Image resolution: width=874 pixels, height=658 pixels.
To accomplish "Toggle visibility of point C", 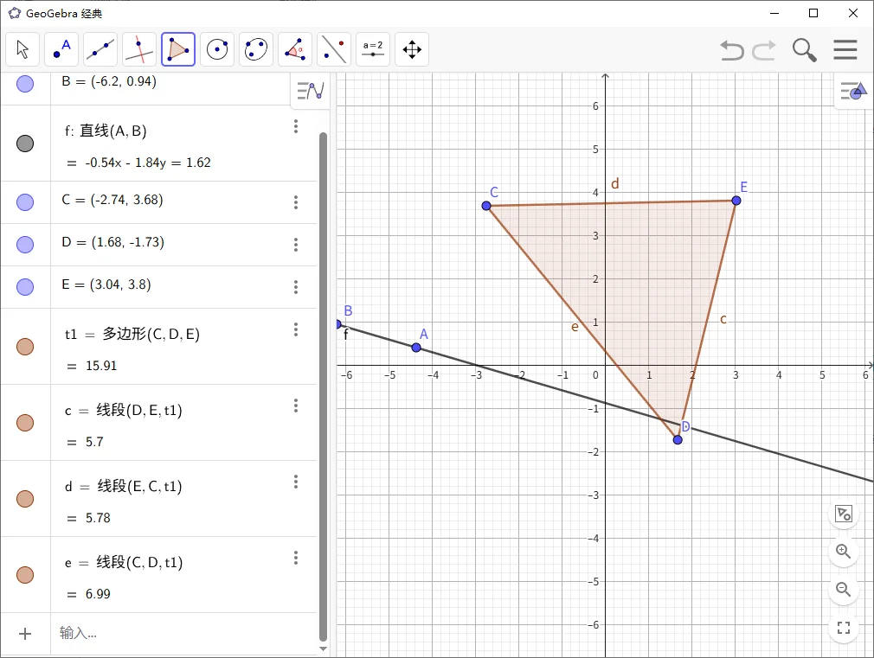I will 25,201.
